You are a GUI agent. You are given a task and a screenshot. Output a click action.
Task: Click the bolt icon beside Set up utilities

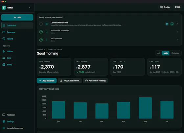pos(47,40)
